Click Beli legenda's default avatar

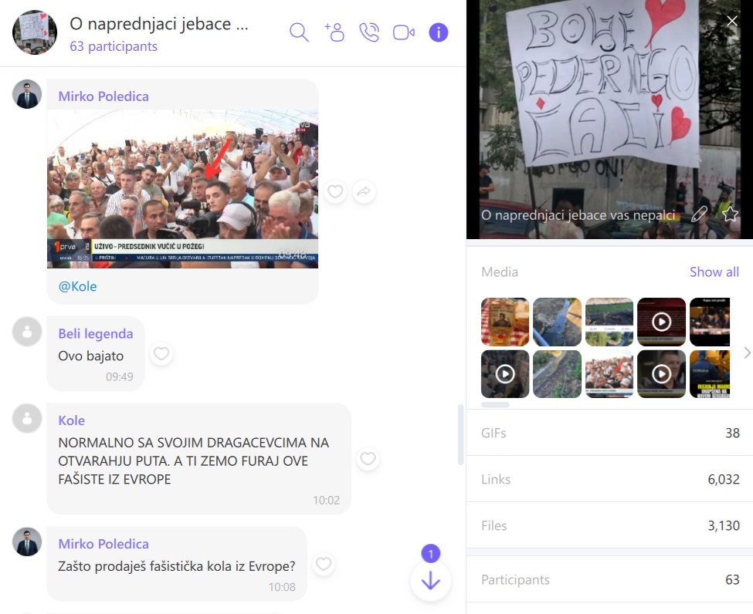[x=27, y=332]
